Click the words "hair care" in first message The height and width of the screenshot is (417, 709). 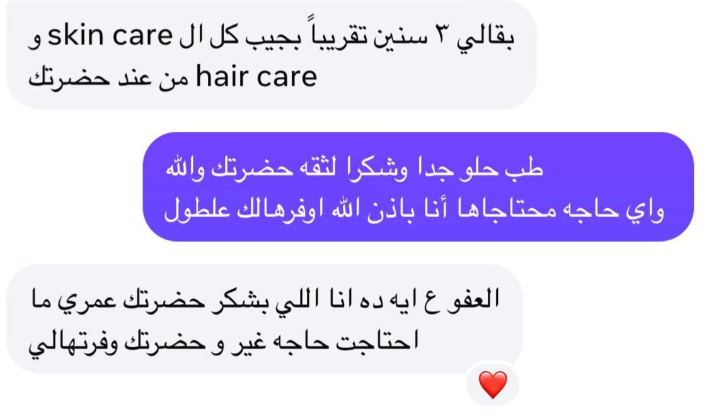pos(257,77)
